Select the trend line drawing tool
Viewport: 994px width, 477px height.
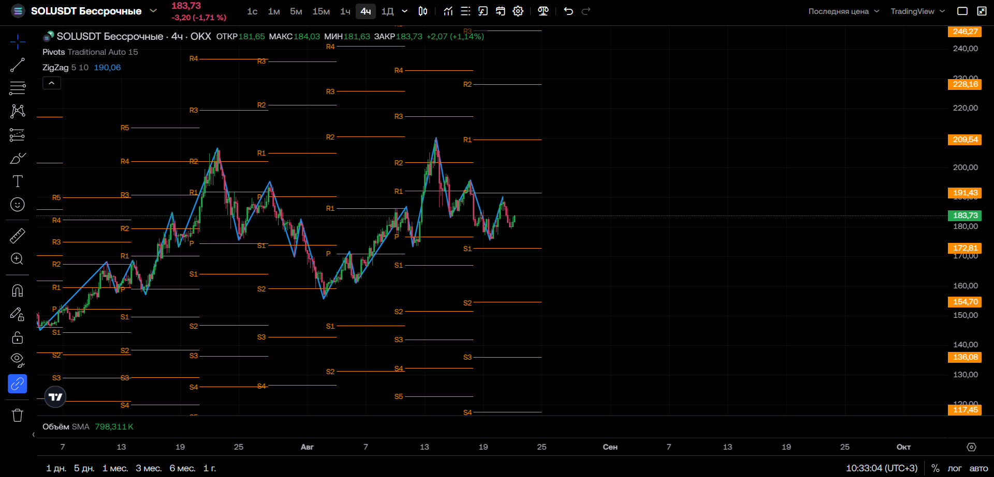tap(18, 65)
